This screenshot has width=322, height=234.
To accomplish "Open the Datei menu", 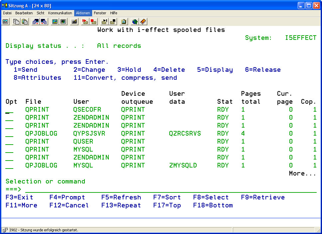I will (x=7, y=13).
